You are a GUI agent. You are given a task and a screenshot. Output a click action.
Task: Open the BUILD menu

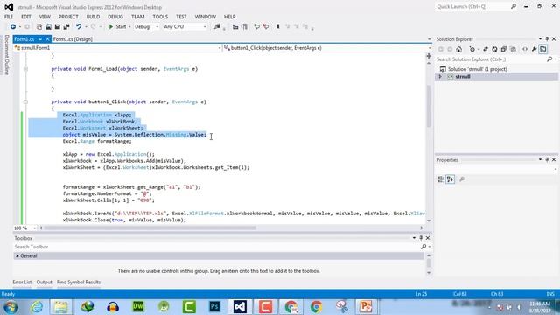click(93, 17)
